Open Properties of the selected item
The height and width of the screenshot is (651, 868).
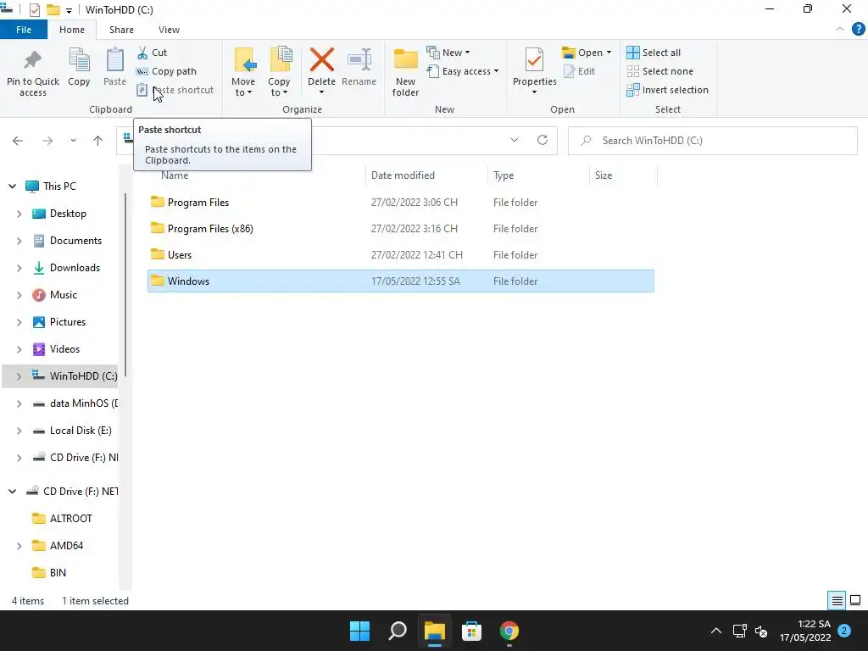click(534, 71)
